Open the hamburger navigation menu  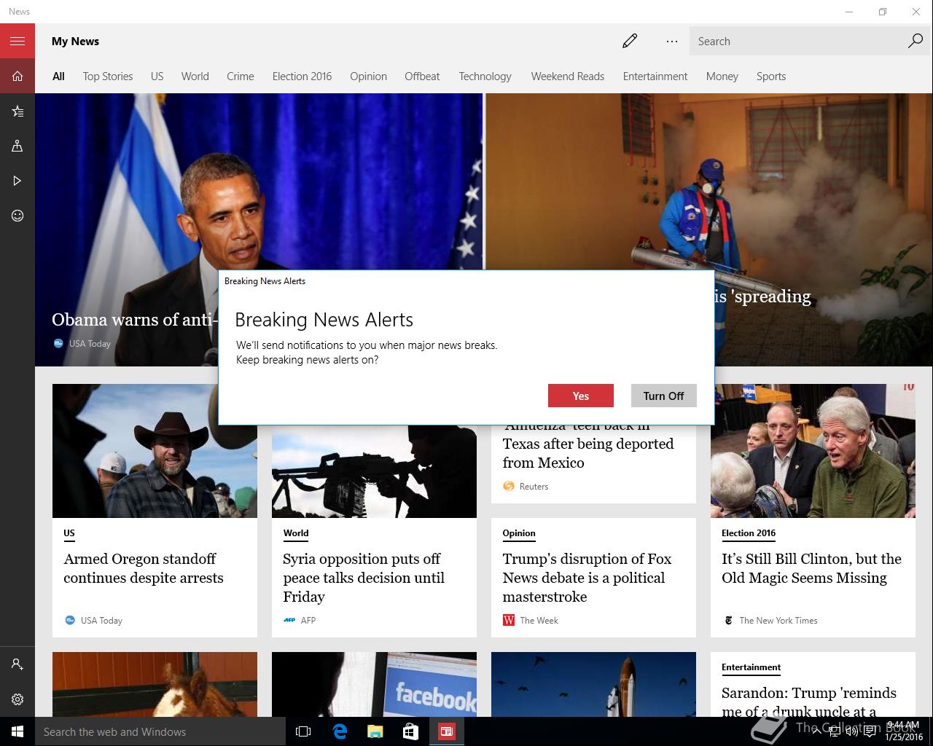click(17, 41)
